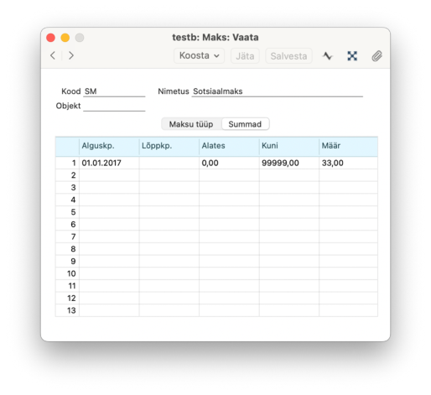Click the yellow minimize window button
This screenshot has height=395, width=431.
pos(65,38)
